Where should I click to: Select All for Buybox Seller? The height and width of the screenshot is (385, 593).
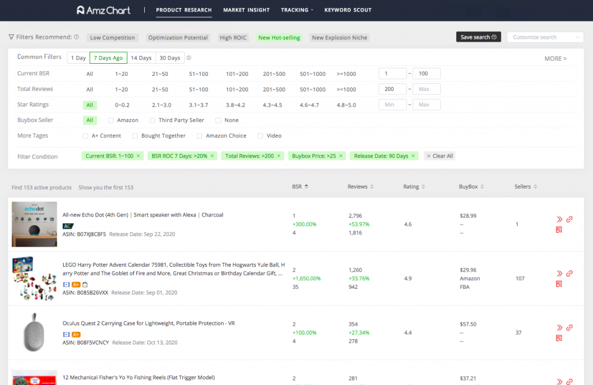tap(90, 120)
